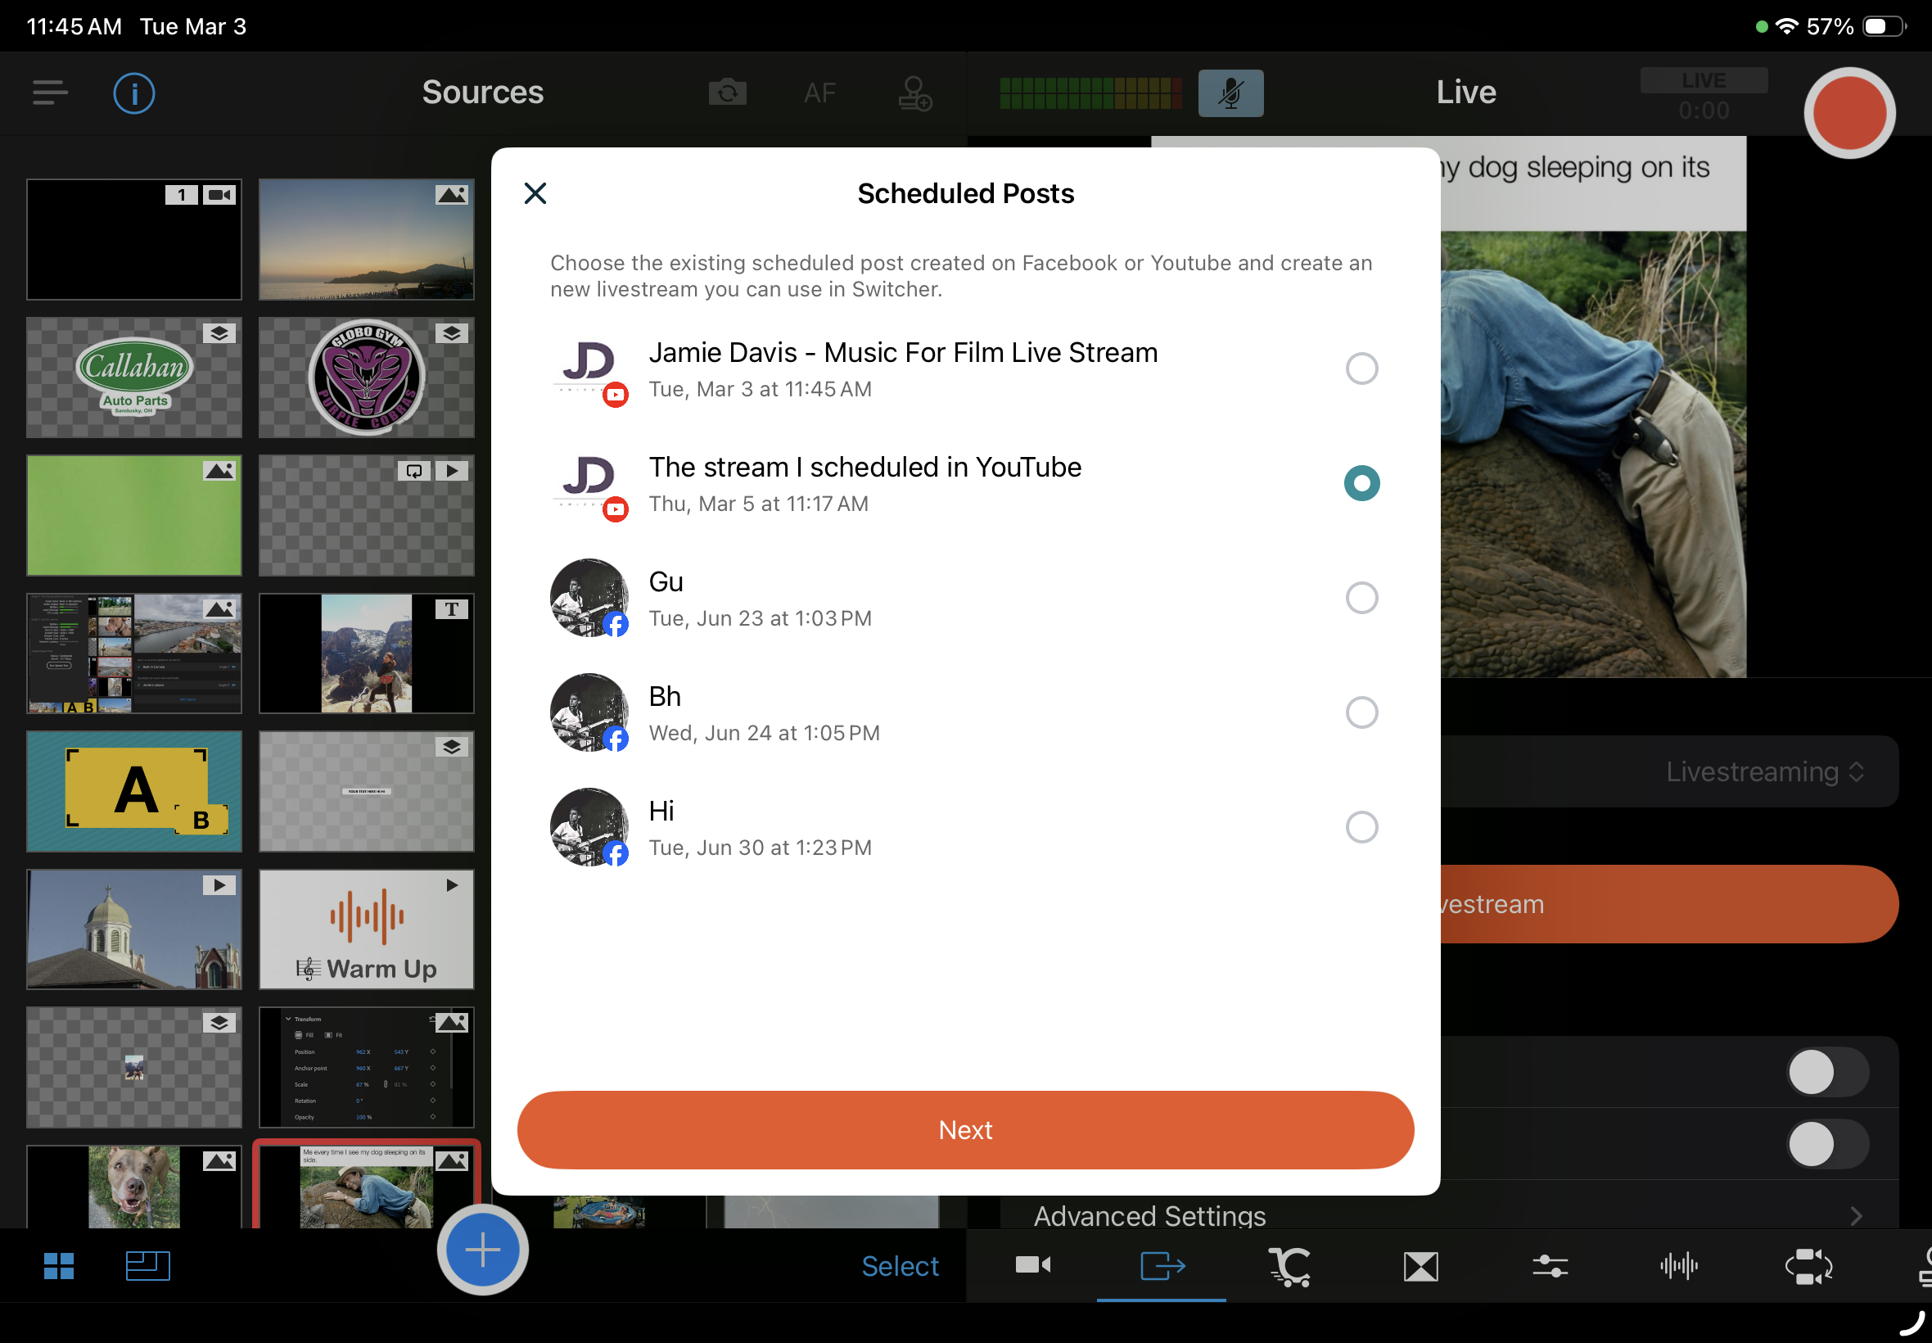
Task: Toggle the muted microphone button
Action: [x=1230, y=93]
